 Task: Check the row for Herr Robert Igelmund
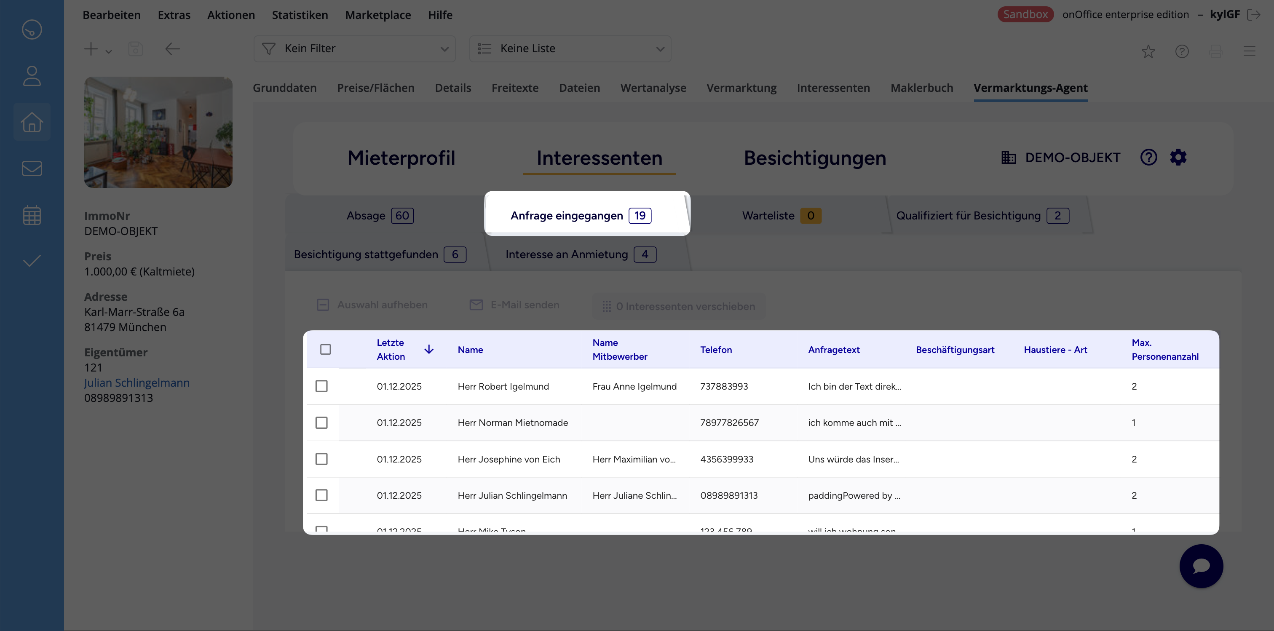tap(322, 386)
